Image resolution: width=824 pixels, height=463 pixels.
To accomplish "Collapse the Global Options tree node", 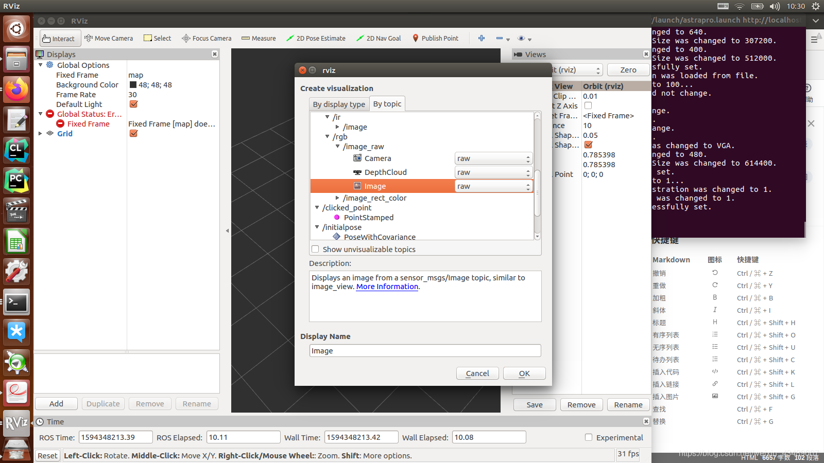I will click(41, 65).
